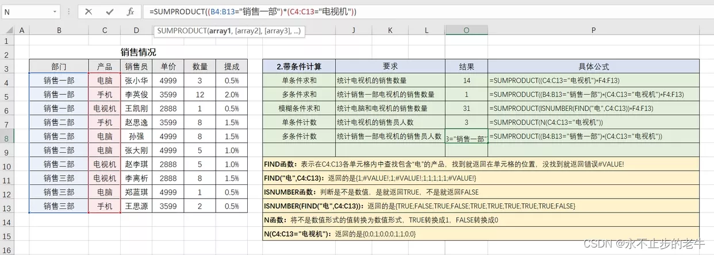Select formula cell with ISNUMBER(FIND
This screenshot has width=714, height=255.
[x=594, y=108]
